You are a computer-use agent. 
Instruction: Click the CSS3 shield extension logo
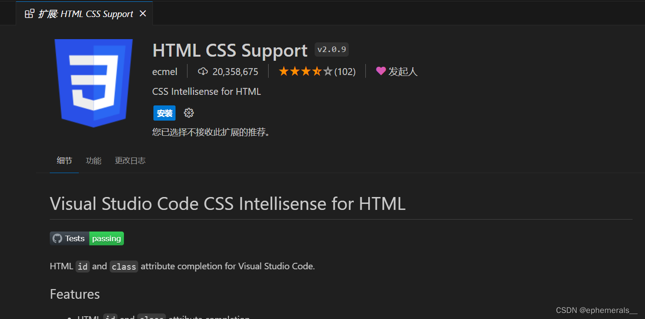[x=94, y=83]
